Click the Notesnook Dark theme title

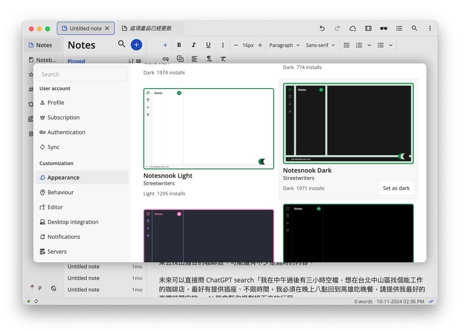(307, 170)
